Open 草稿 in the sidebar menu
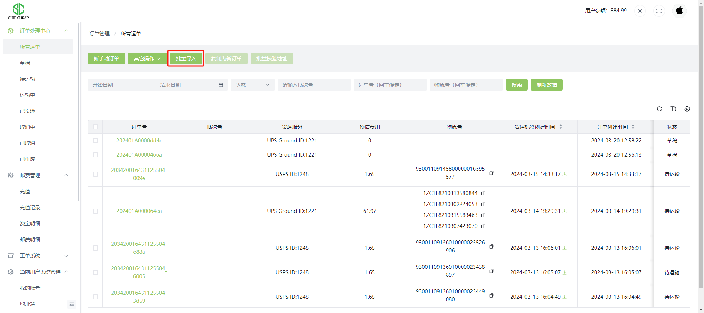The height and width of the screenshot is (313, 704). [25, 63]
